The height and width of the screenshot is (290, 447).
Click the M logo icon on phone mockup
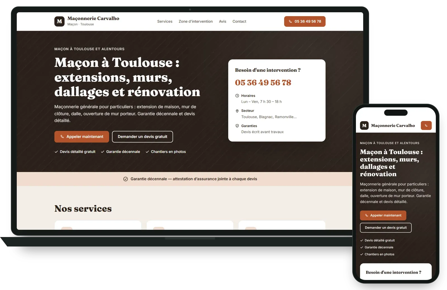click(x=364, y=125)
